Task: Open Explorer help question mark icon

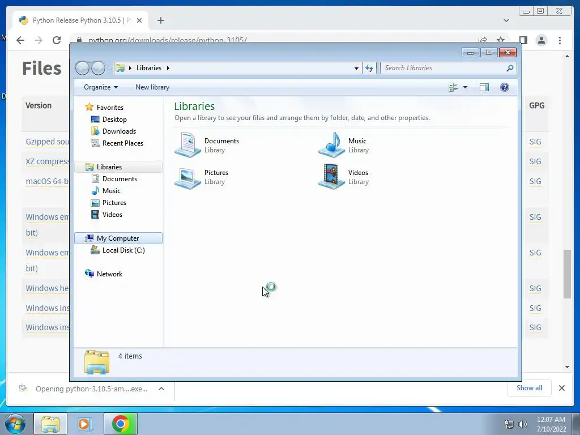Action: [x=505, y=87]
